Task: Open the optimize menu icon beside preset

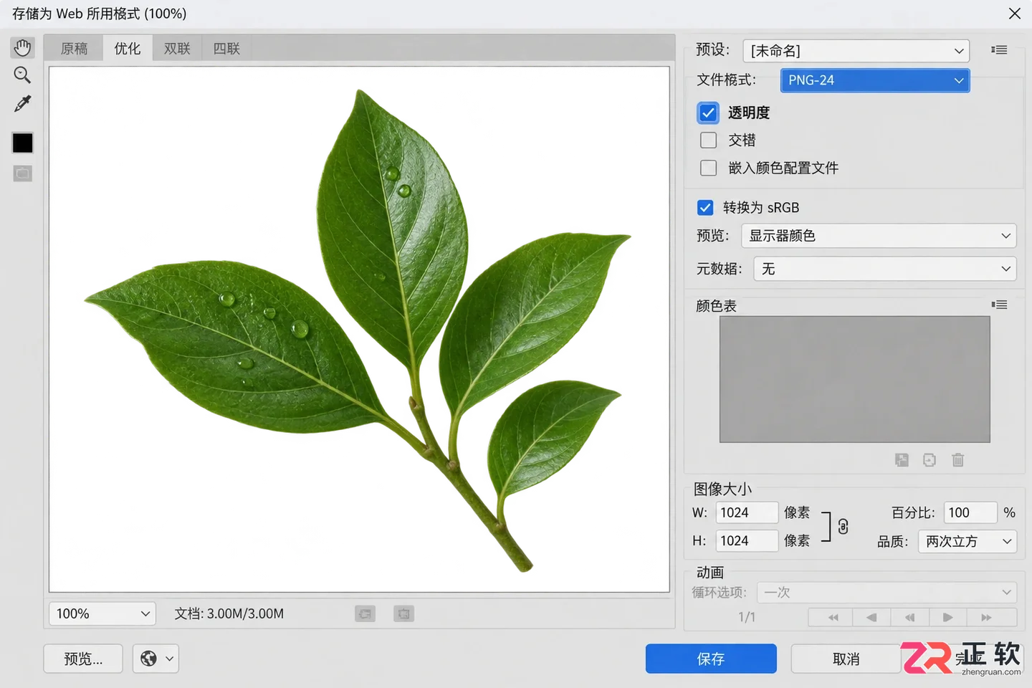Action: pyautogui.click(x=999, y=50)
